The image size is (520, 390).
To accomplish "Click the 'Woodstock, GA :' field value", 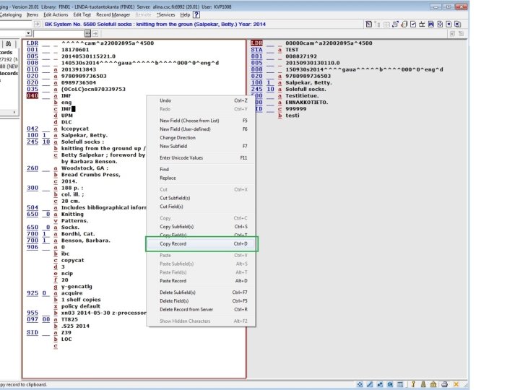I will click(84, 168).
